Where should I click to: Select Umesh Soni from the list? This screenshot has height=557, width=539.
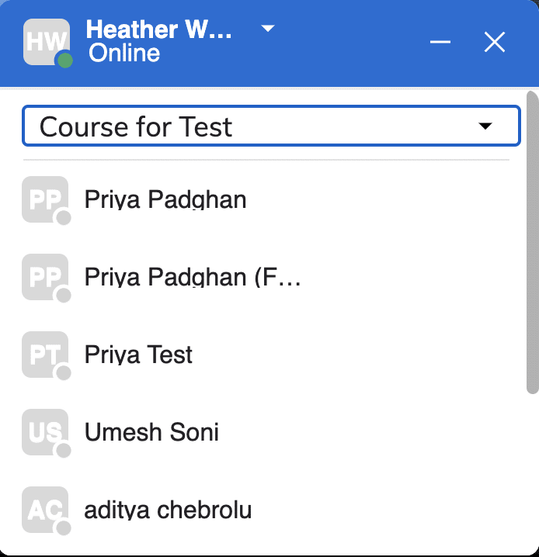click(x=151, y=432)
